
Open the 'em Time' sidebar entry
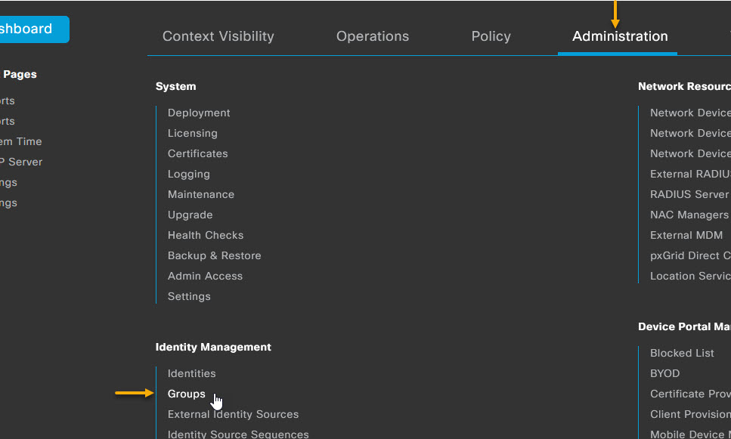tap(21, 141)
